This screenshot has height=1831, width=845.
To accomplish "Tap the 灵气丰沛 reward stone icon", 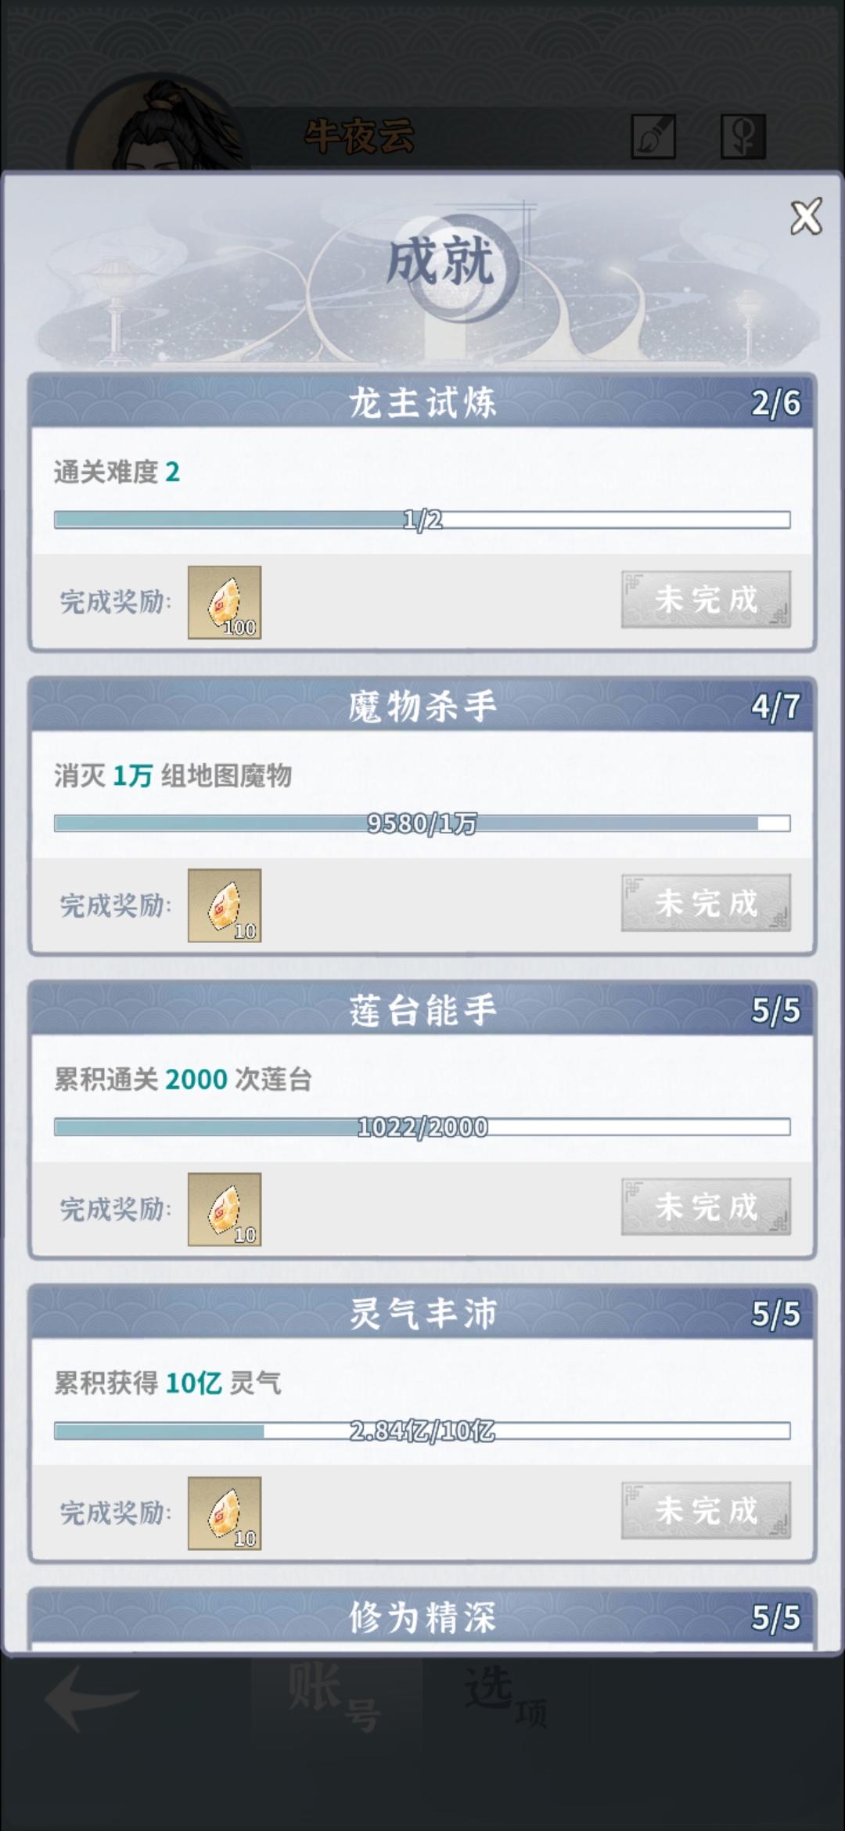I will (225, 1513).
